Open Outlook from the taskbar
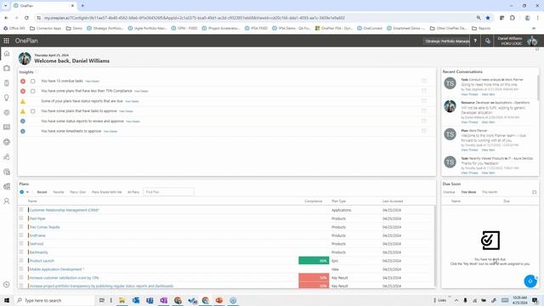 (x=136, y=300)
